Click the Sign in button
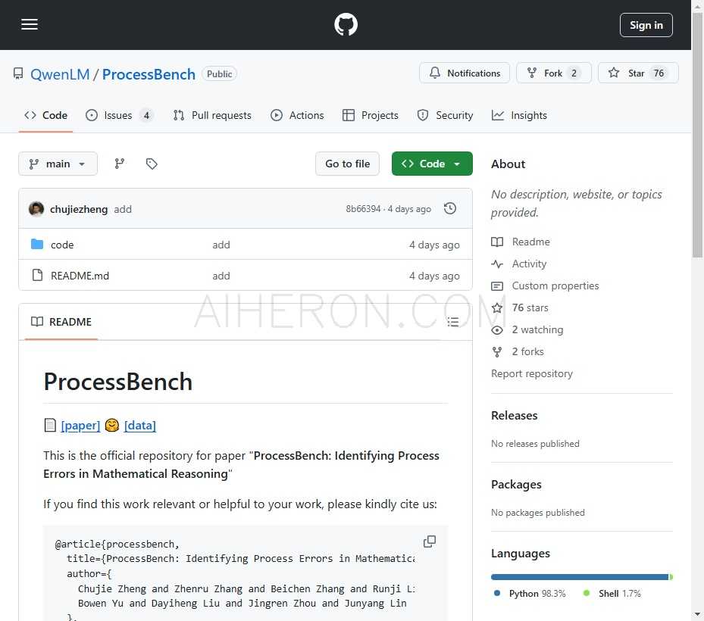The width and height of the screenshot is (704, 621). coord(646,25)
